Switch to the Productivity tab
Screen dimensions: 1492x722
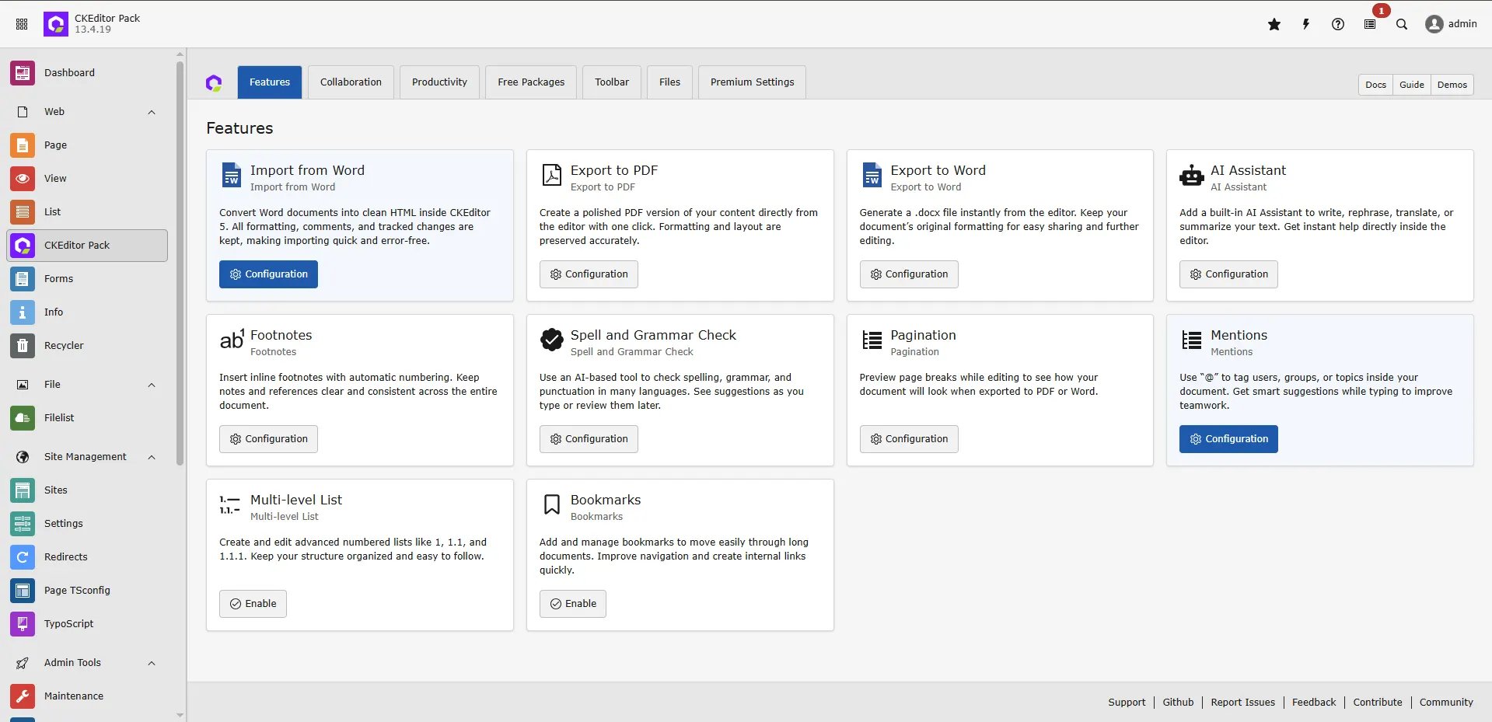(x=439, y=82)
